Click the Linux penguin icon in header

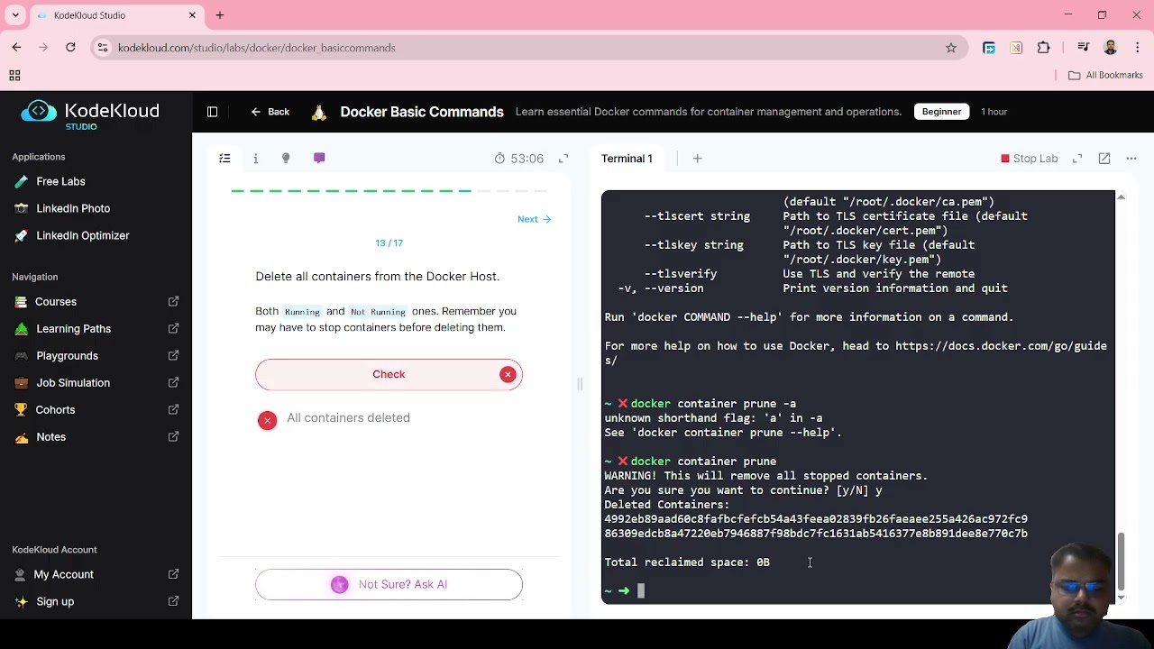[318, 112]
